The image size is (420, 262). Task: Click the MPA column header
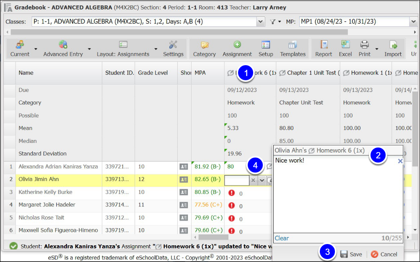208,73
